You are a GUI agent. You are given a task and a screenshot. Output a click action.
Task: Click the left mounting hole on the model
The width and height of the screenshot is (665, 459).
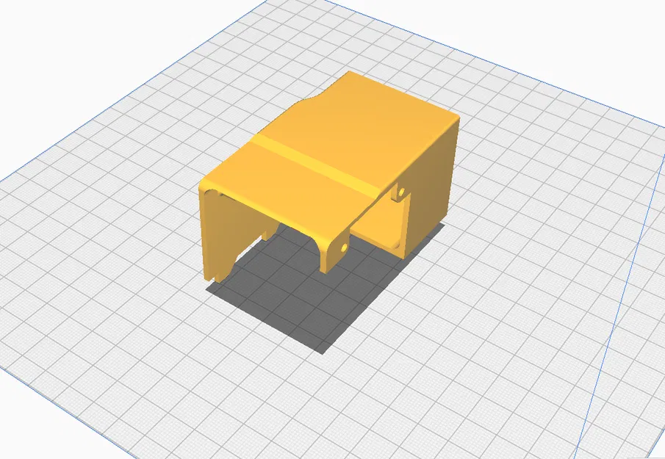click(x=342, y=247)
